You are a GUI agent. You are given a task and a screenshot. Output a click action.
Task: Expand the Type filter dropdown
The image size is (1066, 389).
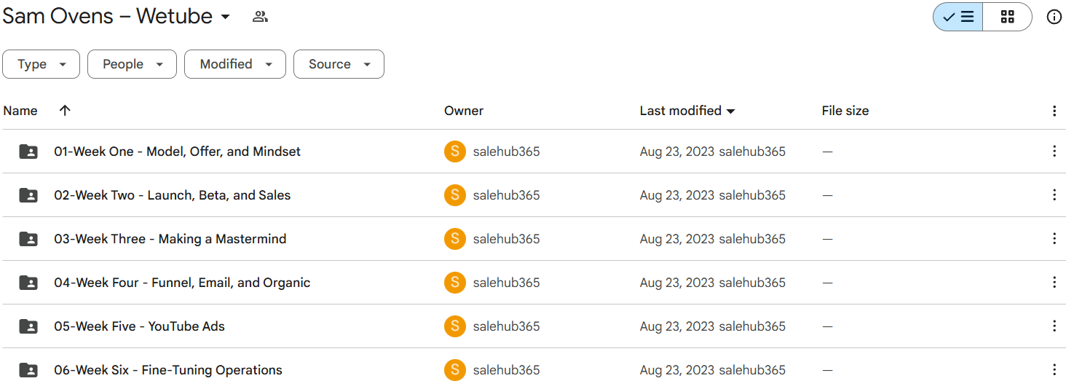[42, 64]
